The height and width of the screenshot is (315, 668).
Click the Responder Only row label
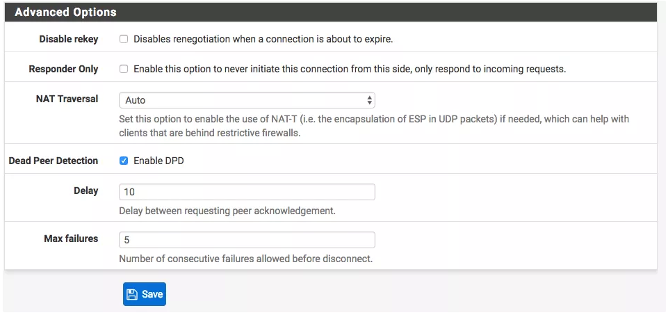pos(63,69)
